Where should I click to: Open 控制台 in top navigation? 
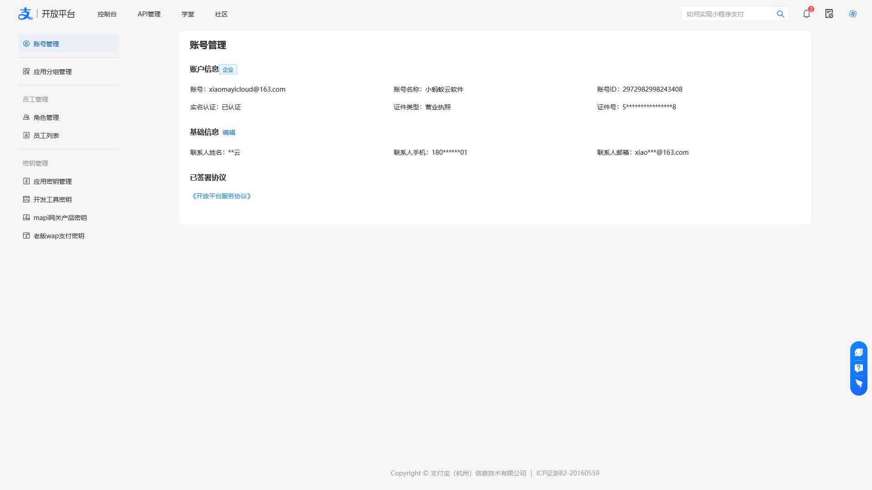[x=107, y=14]
